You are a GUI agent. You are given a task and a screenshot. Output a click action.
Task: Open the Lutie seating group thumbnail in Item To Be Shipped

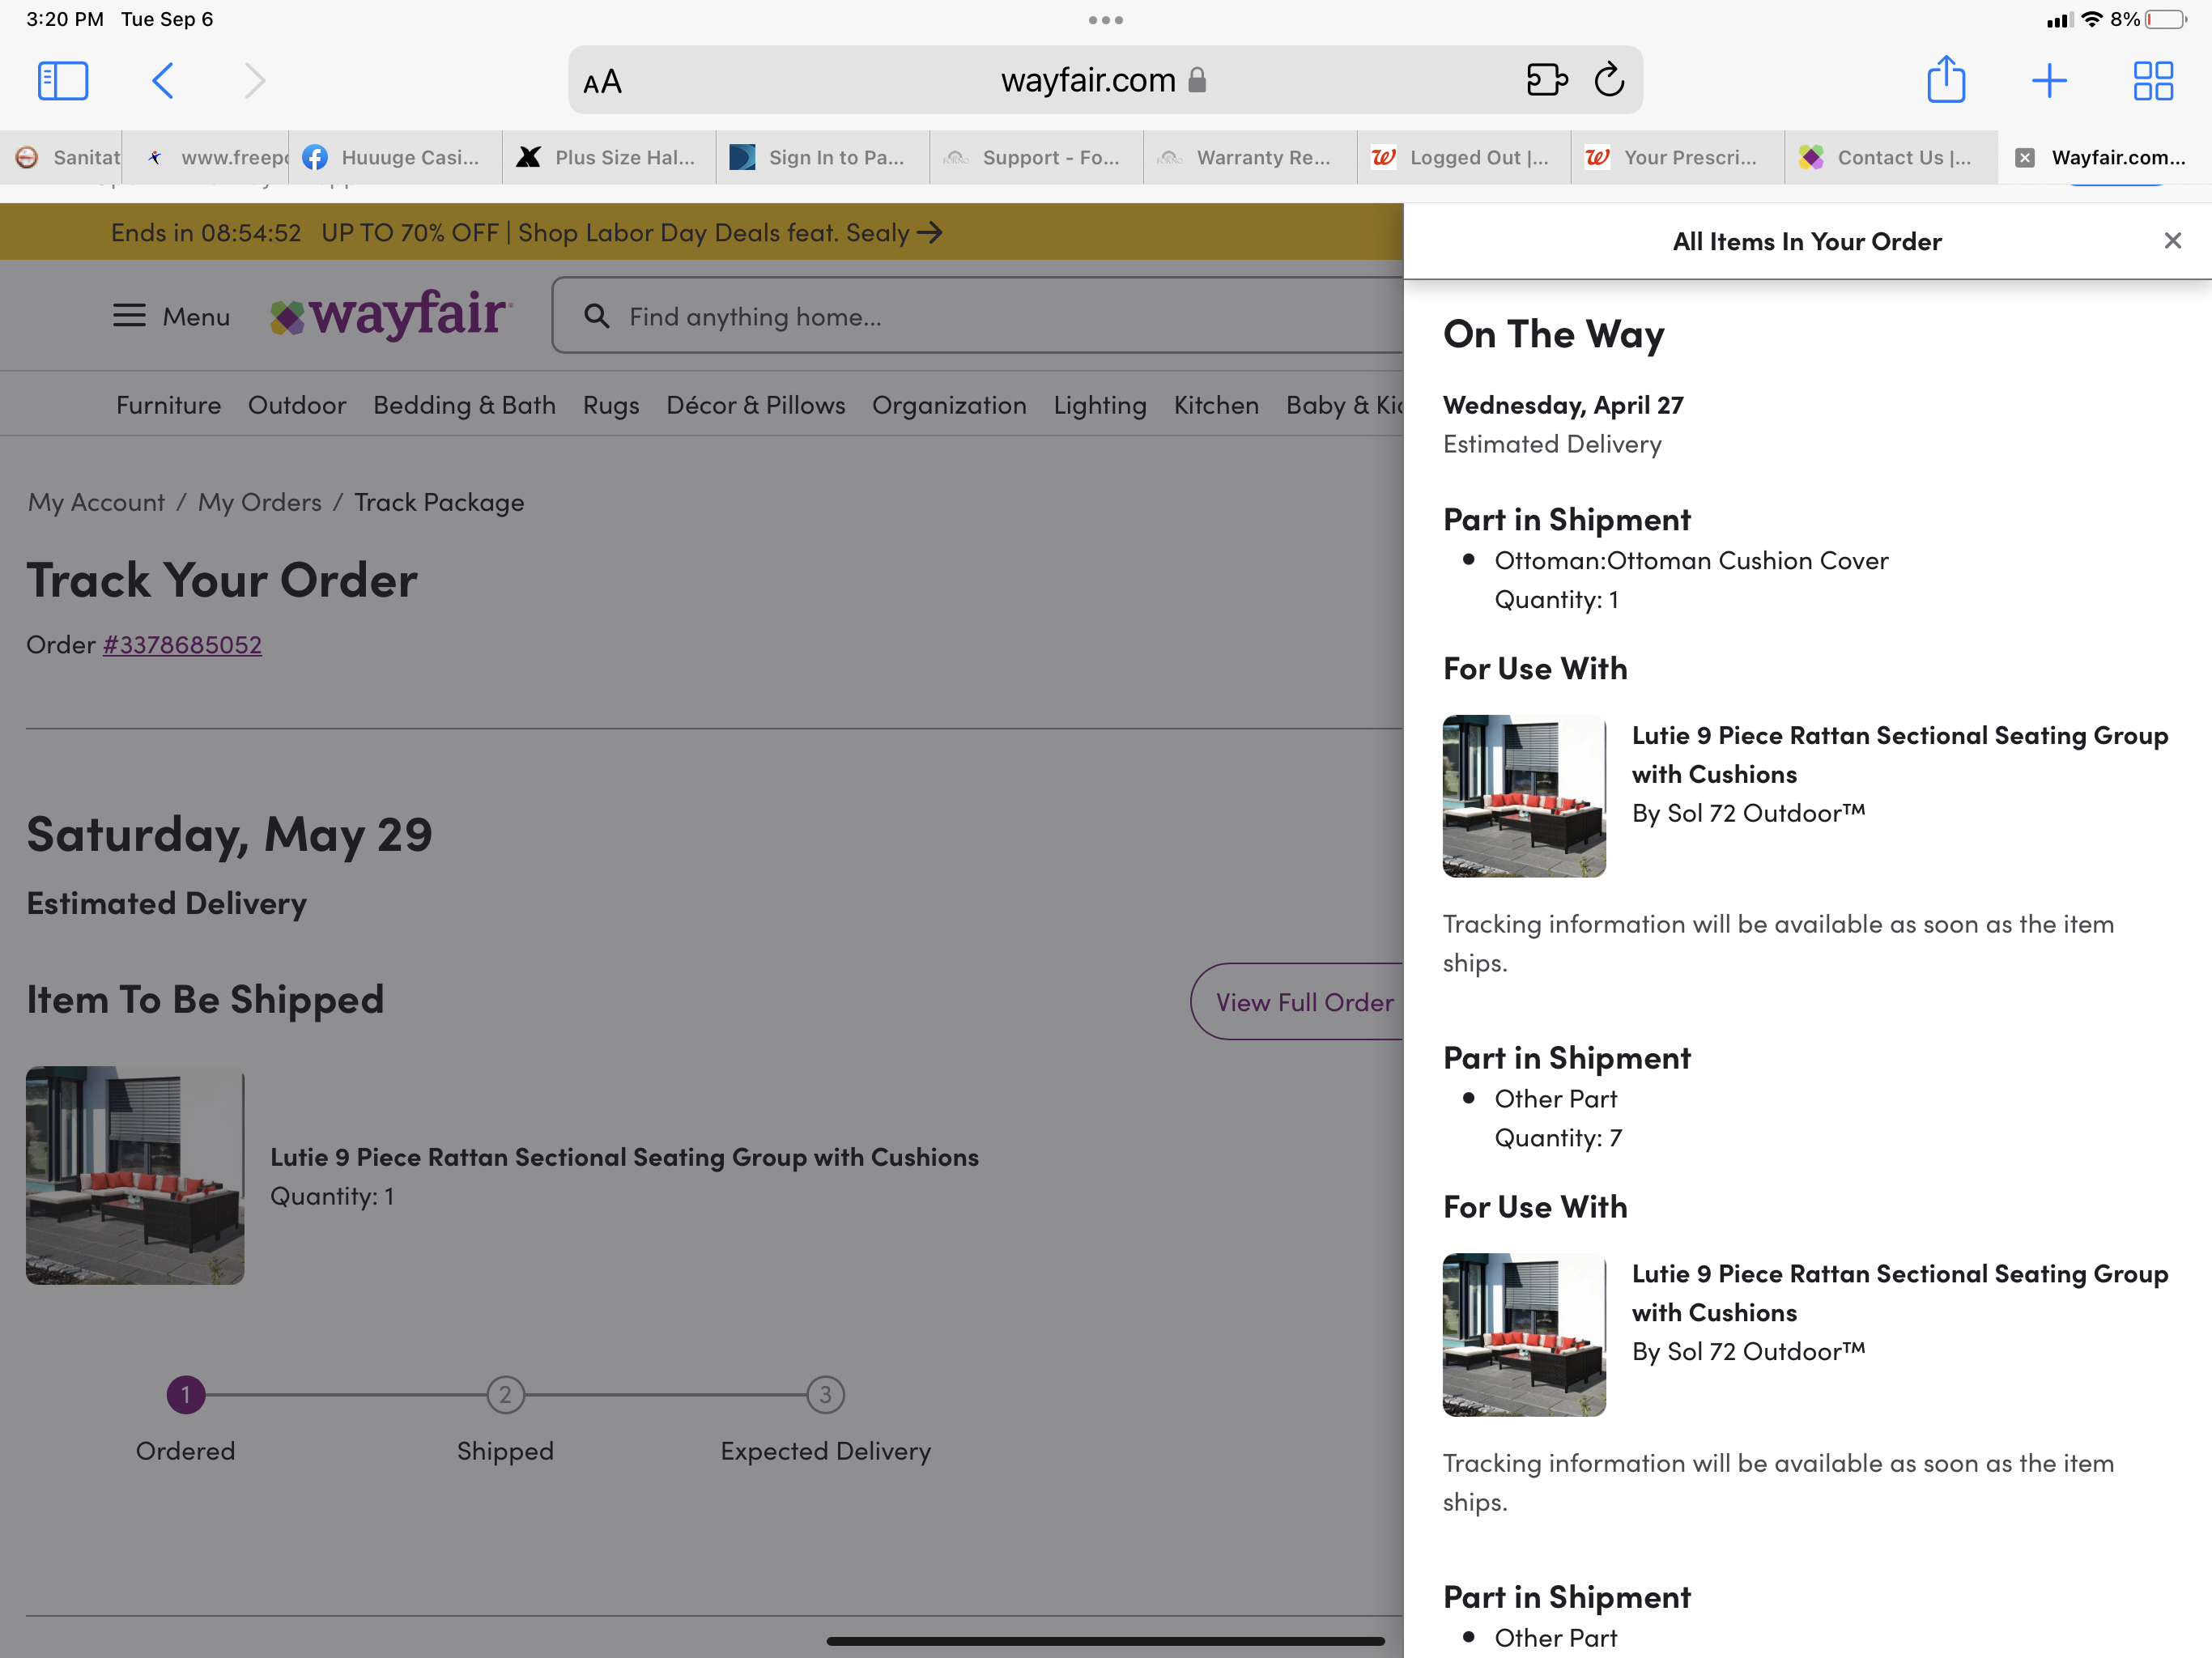[135, 1175]
